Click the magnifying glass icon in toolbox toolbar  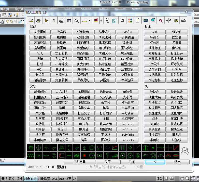77,20
